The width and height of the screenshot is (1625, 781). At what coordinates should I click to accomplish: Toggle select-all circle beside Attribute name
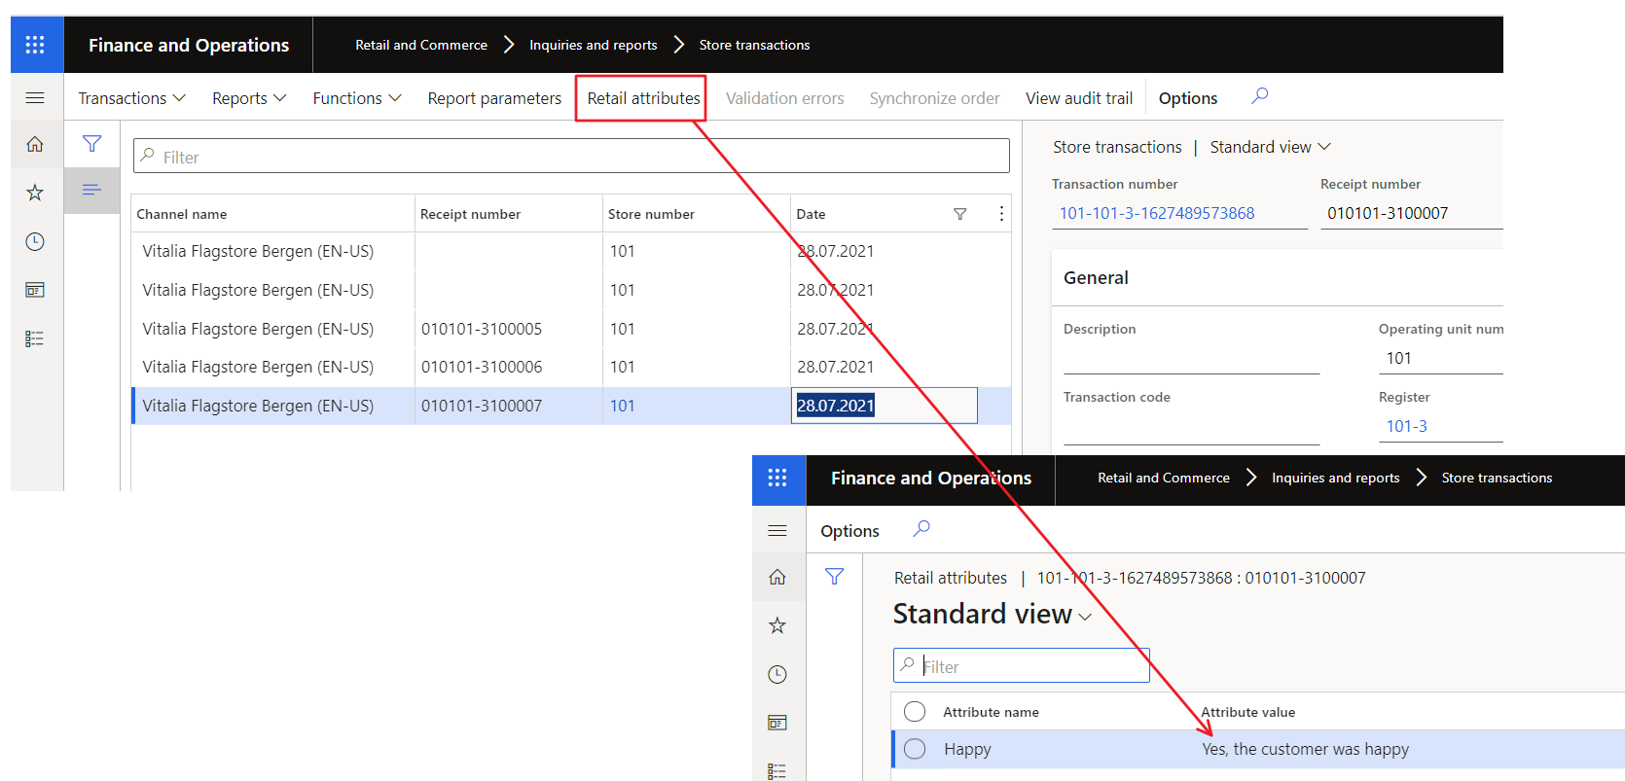tap(915, 712)
